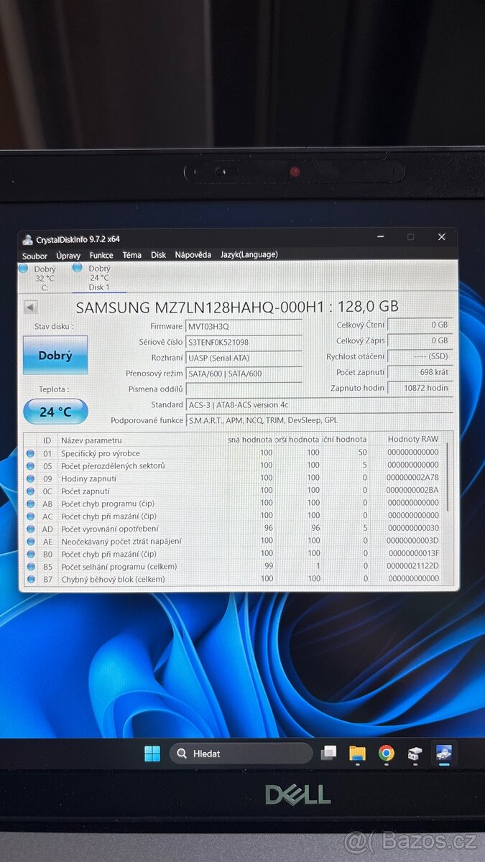Open the Jazyk(Language) menu
The image size is (485, 862).
(249, 254)
